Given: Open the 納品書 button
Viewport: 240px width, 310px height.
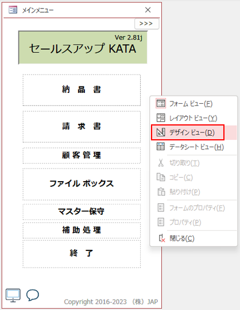Looking at the screenshot, I should 82,90.
